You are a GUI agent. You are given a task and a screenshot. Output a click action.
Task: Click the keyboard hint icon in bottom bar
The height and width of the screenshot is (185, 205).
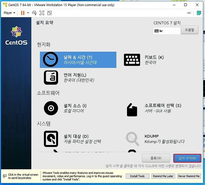tap(5, 176)
